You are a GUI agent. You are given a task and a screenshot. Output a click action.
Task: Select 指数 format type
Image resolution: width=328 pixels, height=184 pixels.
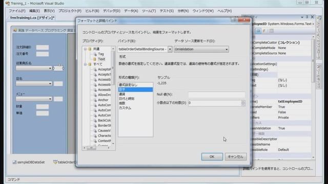[135, 103]
